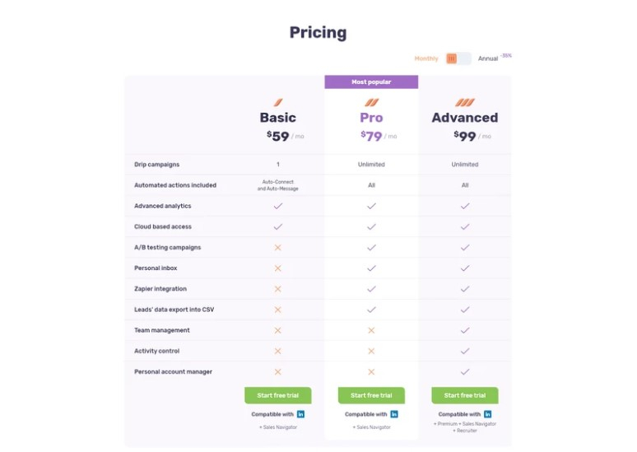This screenshot has height=452, width=637.
Task: Click the Basic plan single-stripe logo icon
Action: [278, 103]
